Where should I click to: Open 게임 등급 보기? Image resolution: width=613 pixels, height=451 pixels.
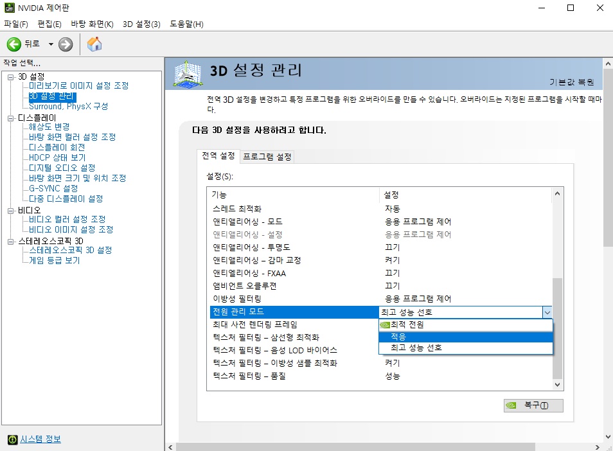point(55,260)
